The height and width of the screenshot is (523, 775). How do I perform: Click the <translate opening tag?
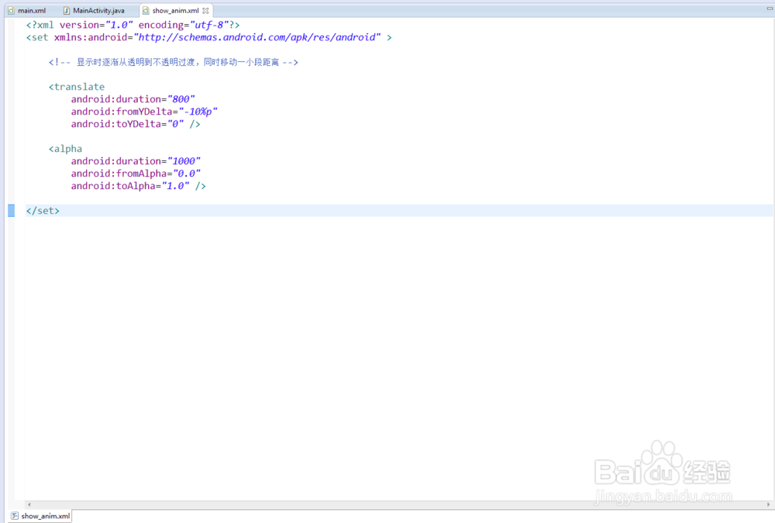tap(77, 87)
